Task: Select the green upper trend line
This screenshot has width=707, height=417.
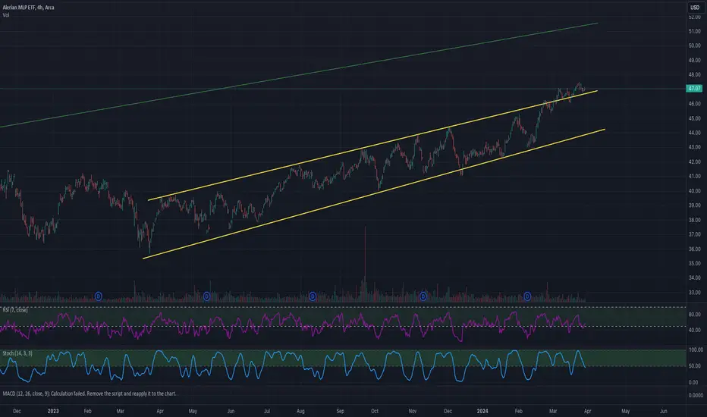Action: (x=298, y=75)
